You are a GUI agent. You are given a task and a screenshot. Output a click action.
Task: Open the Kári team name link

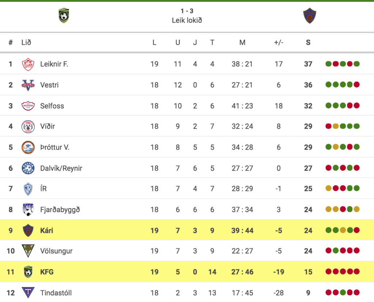pyautogui.click(x=47, y=231)
